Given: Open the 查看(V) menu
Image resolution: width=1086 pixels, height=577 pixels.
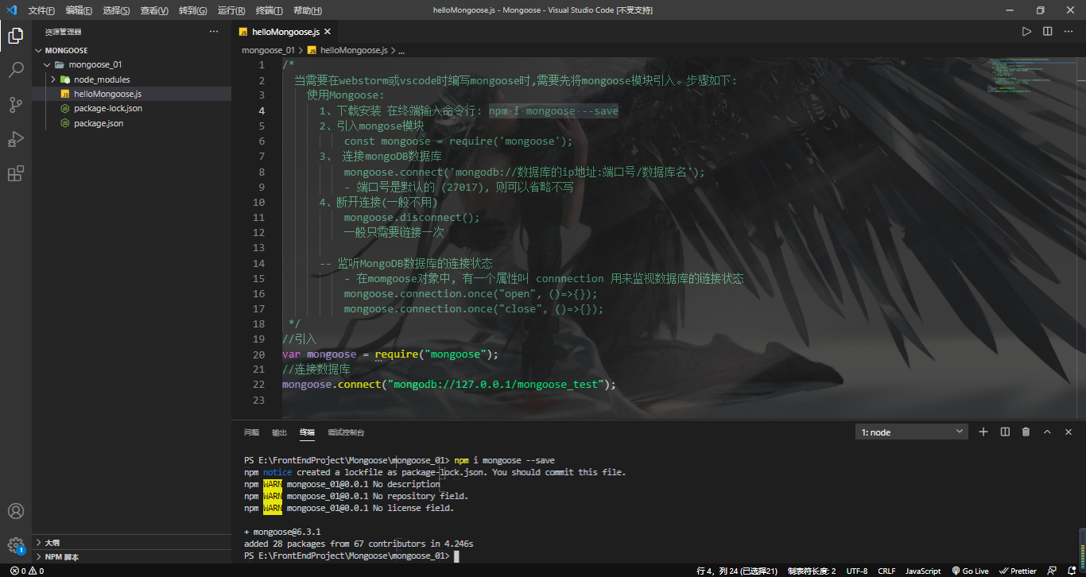Looking at the screenshot, I should 154,10.
